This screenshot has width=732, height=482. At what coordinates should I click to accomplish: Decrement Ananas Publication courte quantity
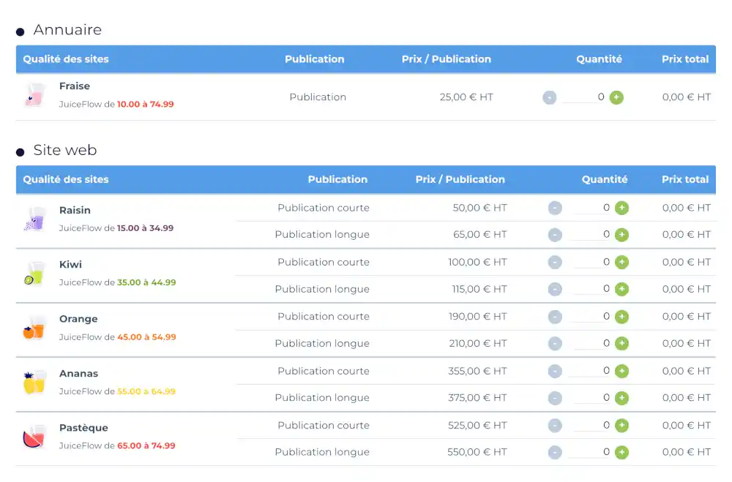pyautogui.click(x=555, y=372)
